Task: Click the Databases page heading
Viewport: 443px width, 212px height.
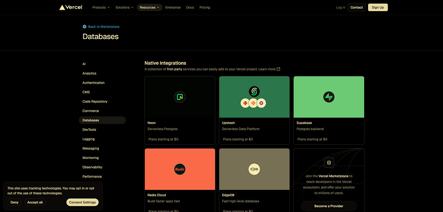Action: click(101, 36)
